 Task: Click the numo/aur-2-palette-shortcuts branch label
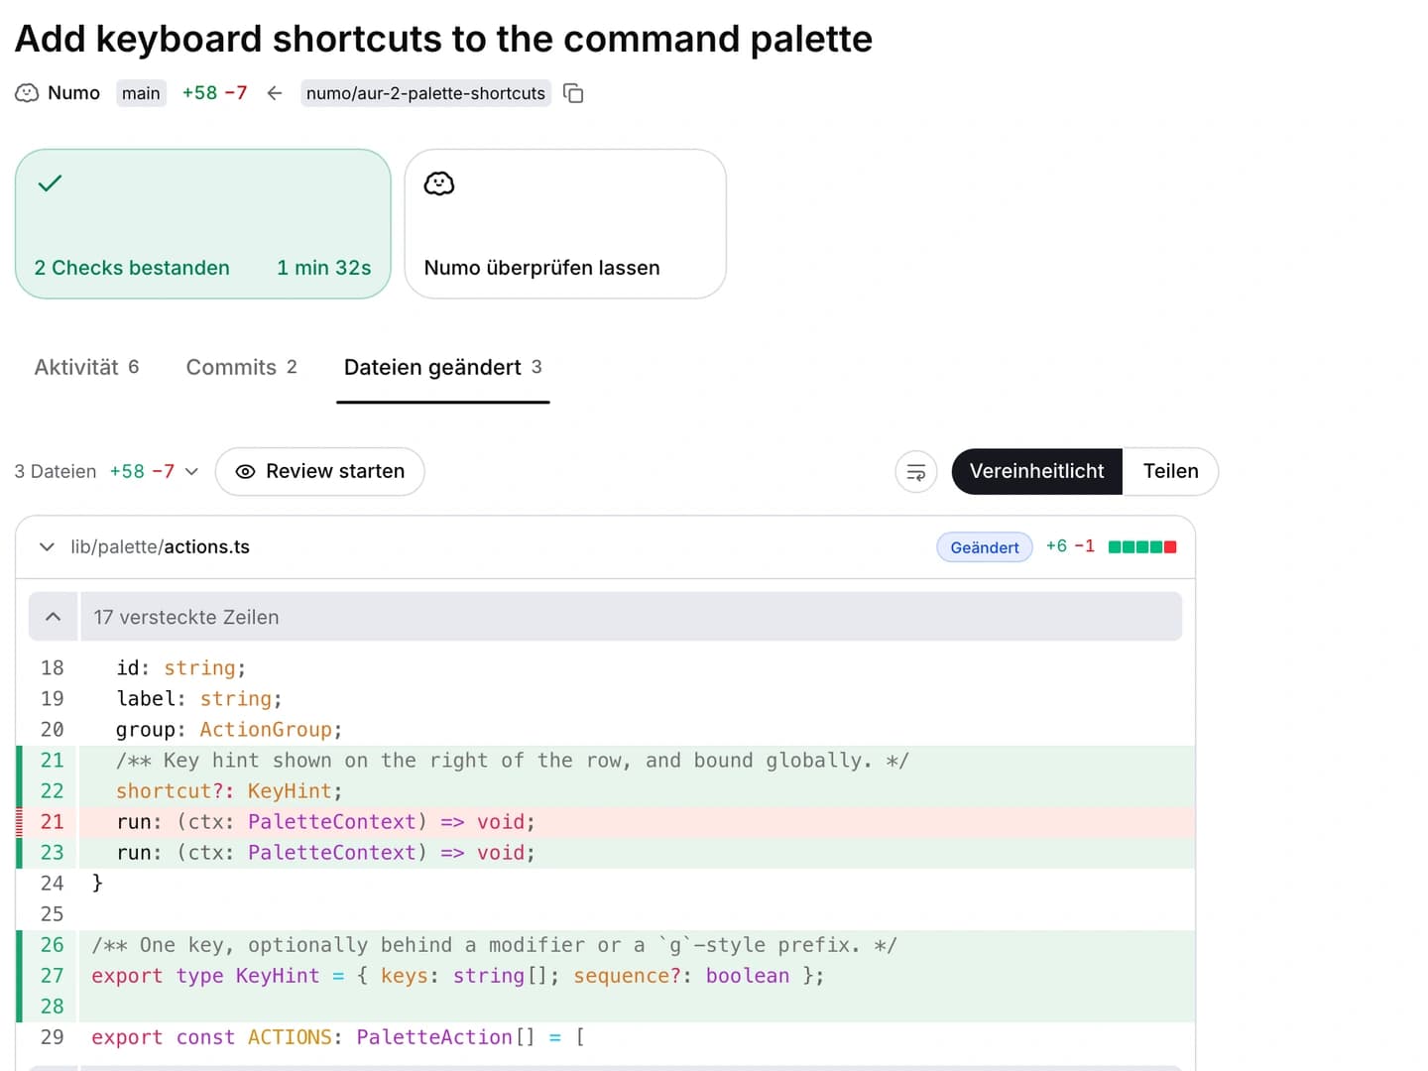[x=426, y=93]
